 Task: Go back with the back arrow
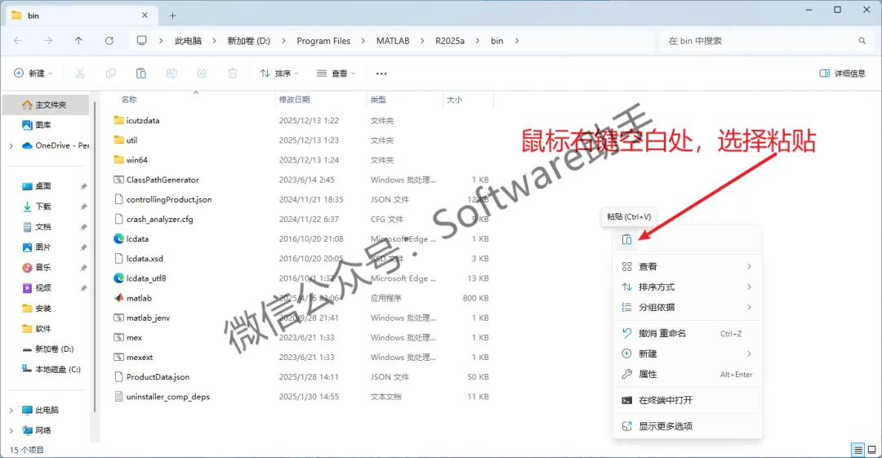pyautogui.click(x=18, y=41)
